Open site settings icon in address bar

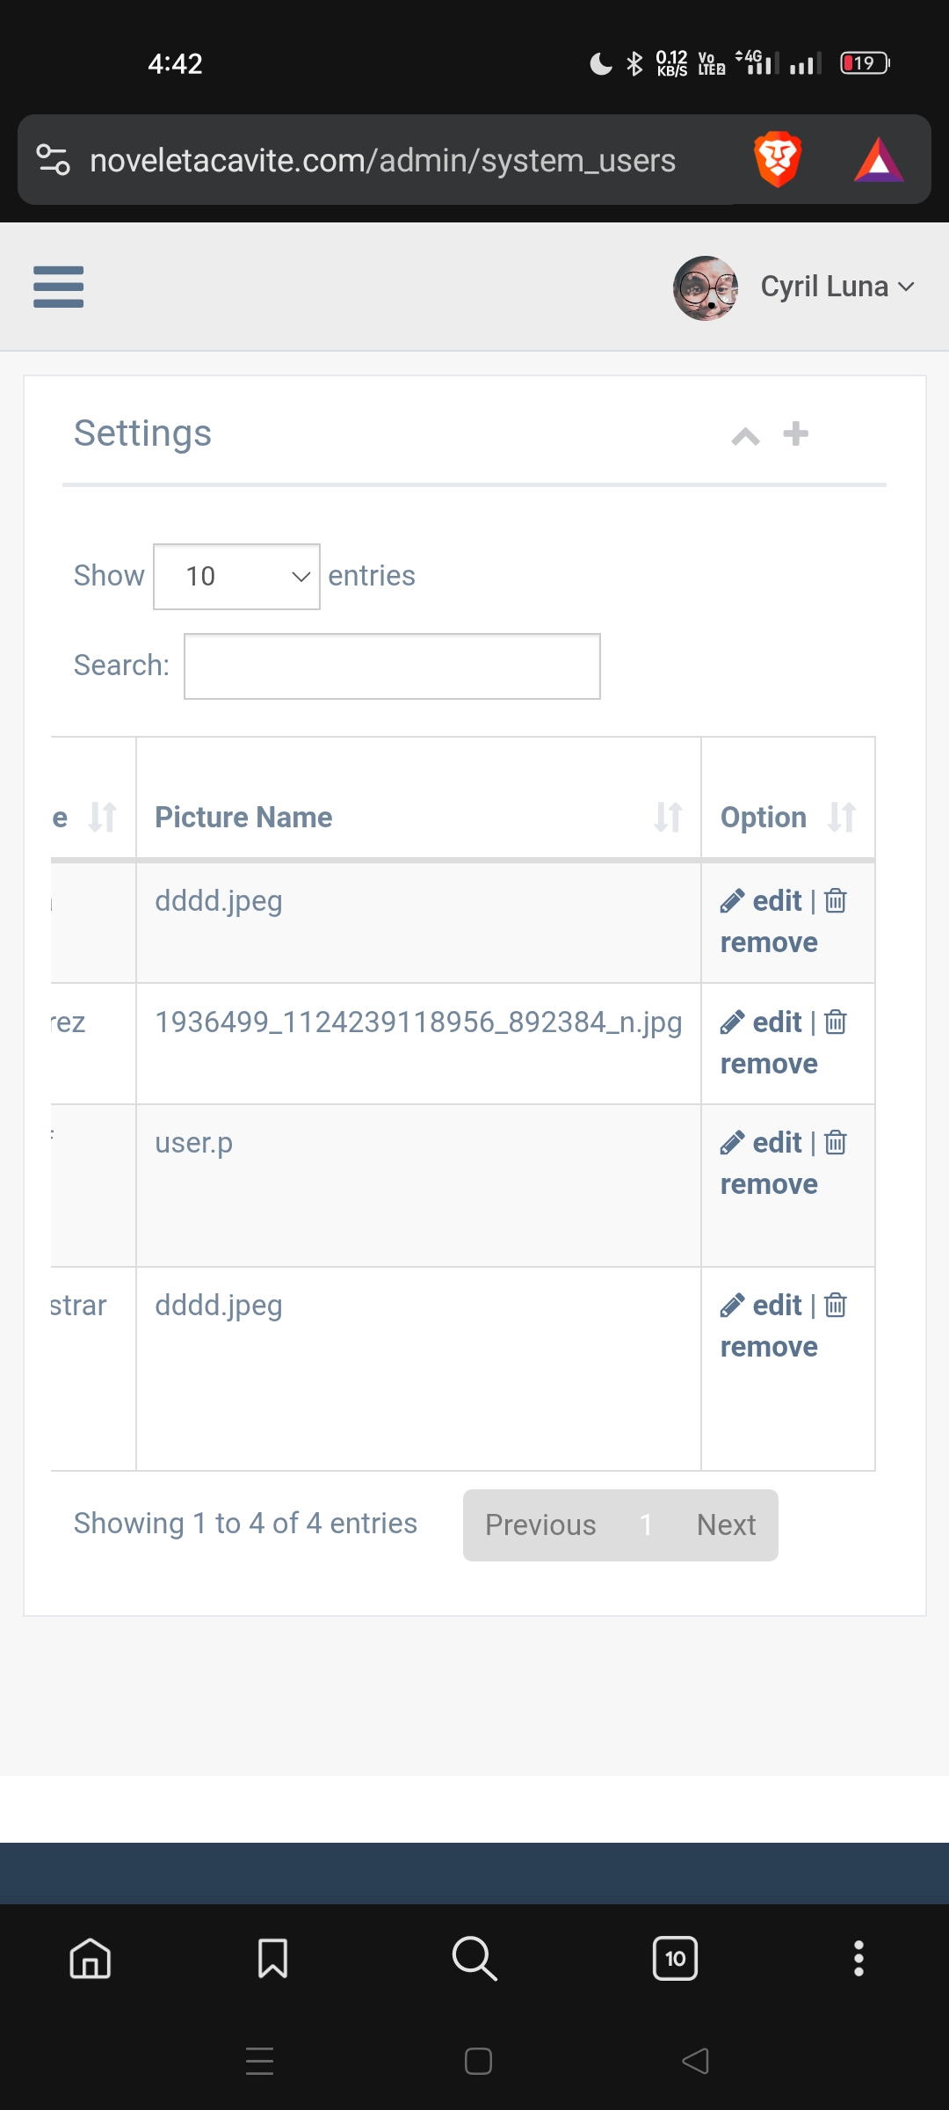point(53,160)
